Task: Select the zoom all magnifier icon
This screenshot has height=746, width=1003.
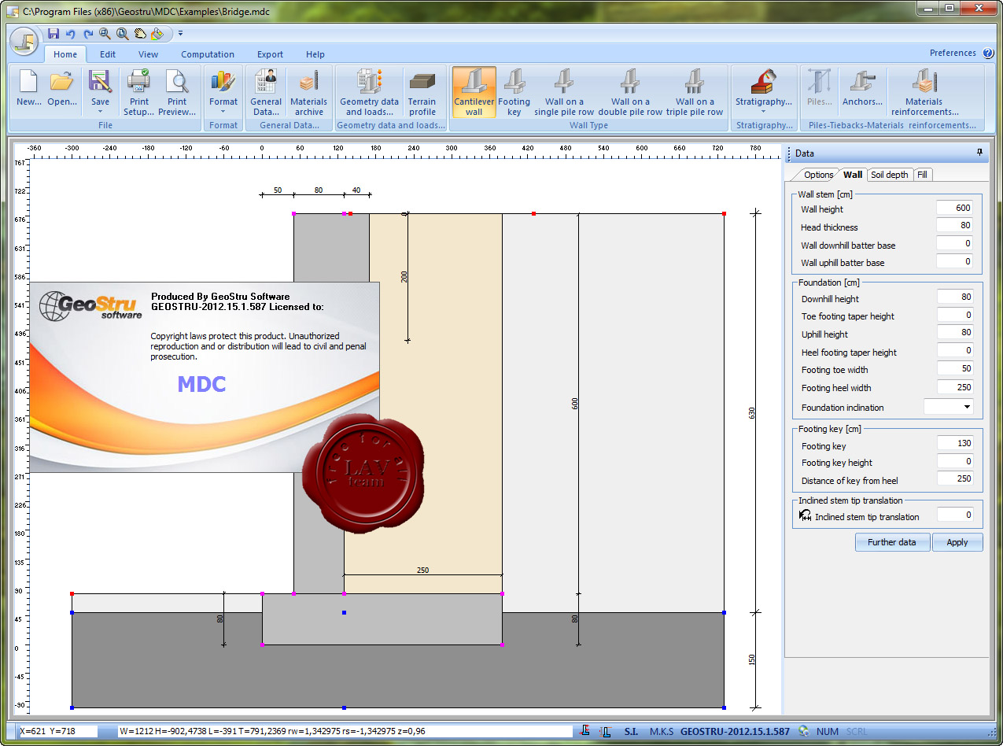Action: click(x=122, y=34)
